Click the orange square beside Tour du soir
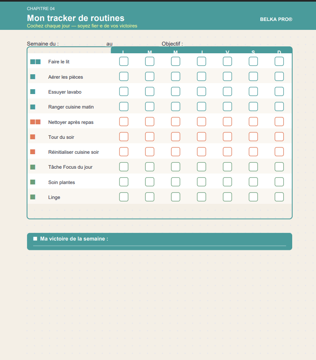The height and width of the screenshot is (360, 316). (x=33, y=137)
